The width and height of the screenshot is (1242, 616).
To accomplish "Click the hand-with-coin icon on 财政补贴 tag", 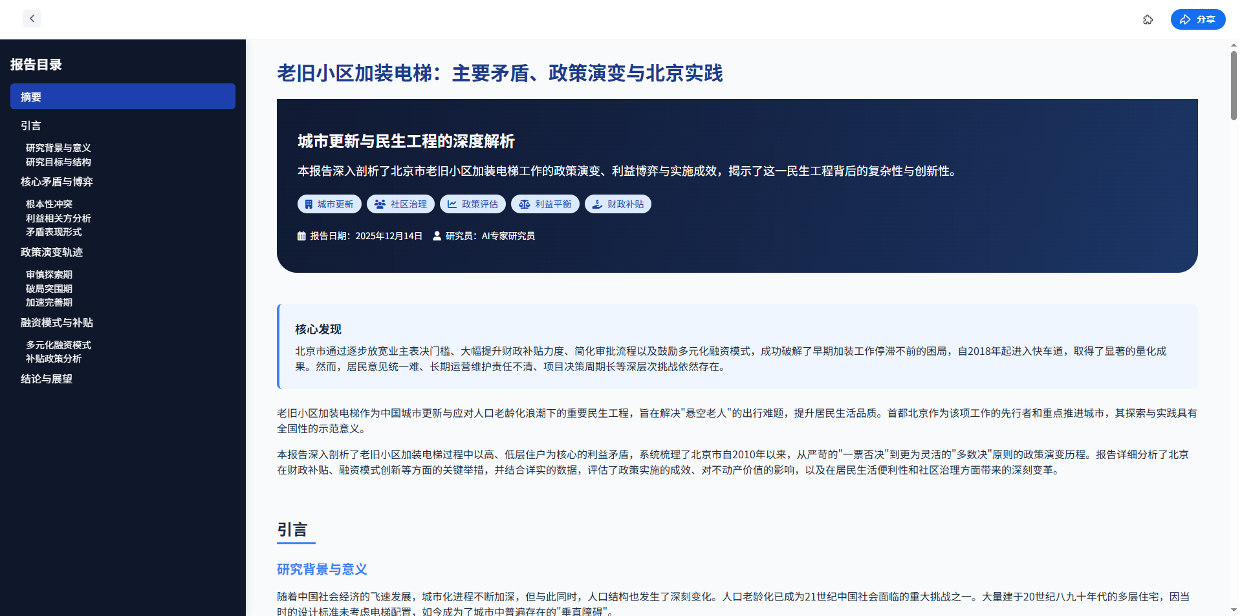I will 596,204.
